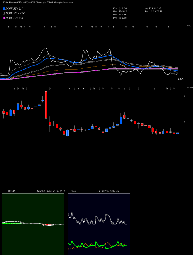Click the 'Pre H: 2.57' high value
This screenshot has width=193, height=255.
(x=120, y=11)
